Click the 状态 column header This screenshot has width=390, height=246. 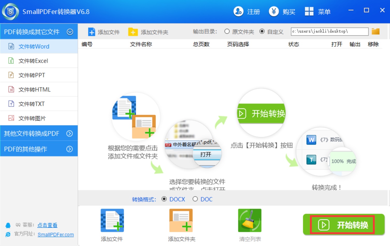click(294, 44)
